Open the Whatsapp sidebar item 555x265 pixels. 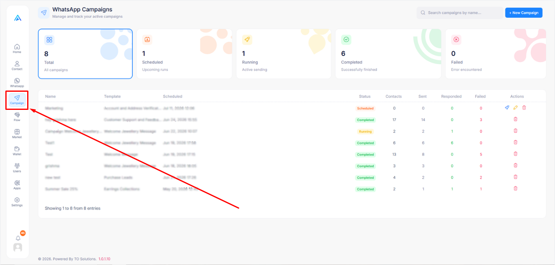pyautogui.click(x=17, y=83)
